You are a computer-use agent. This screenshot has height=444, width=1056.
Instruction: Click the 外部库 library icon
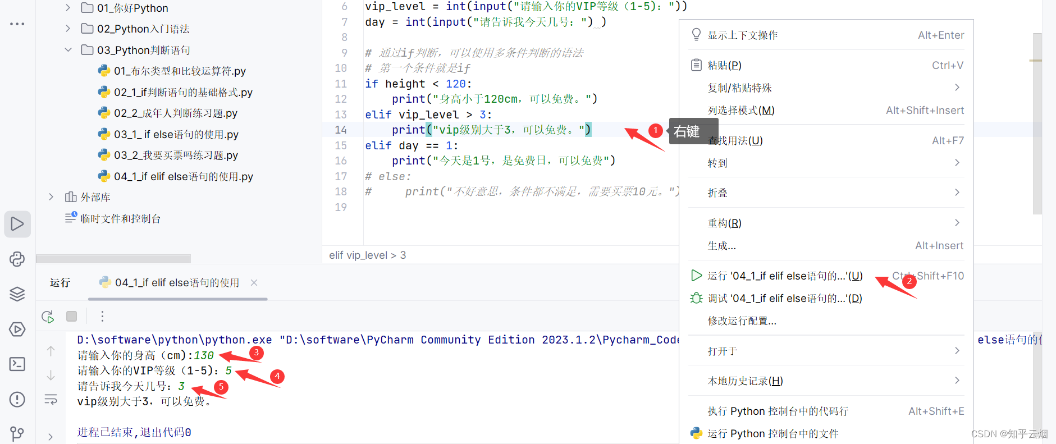pos(71,197)
